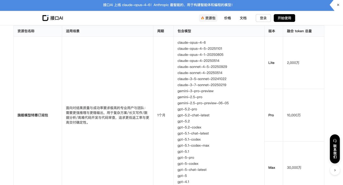343x185 pixels.
Task: Click the 接口AI logo icon
Action: (46, 18)
